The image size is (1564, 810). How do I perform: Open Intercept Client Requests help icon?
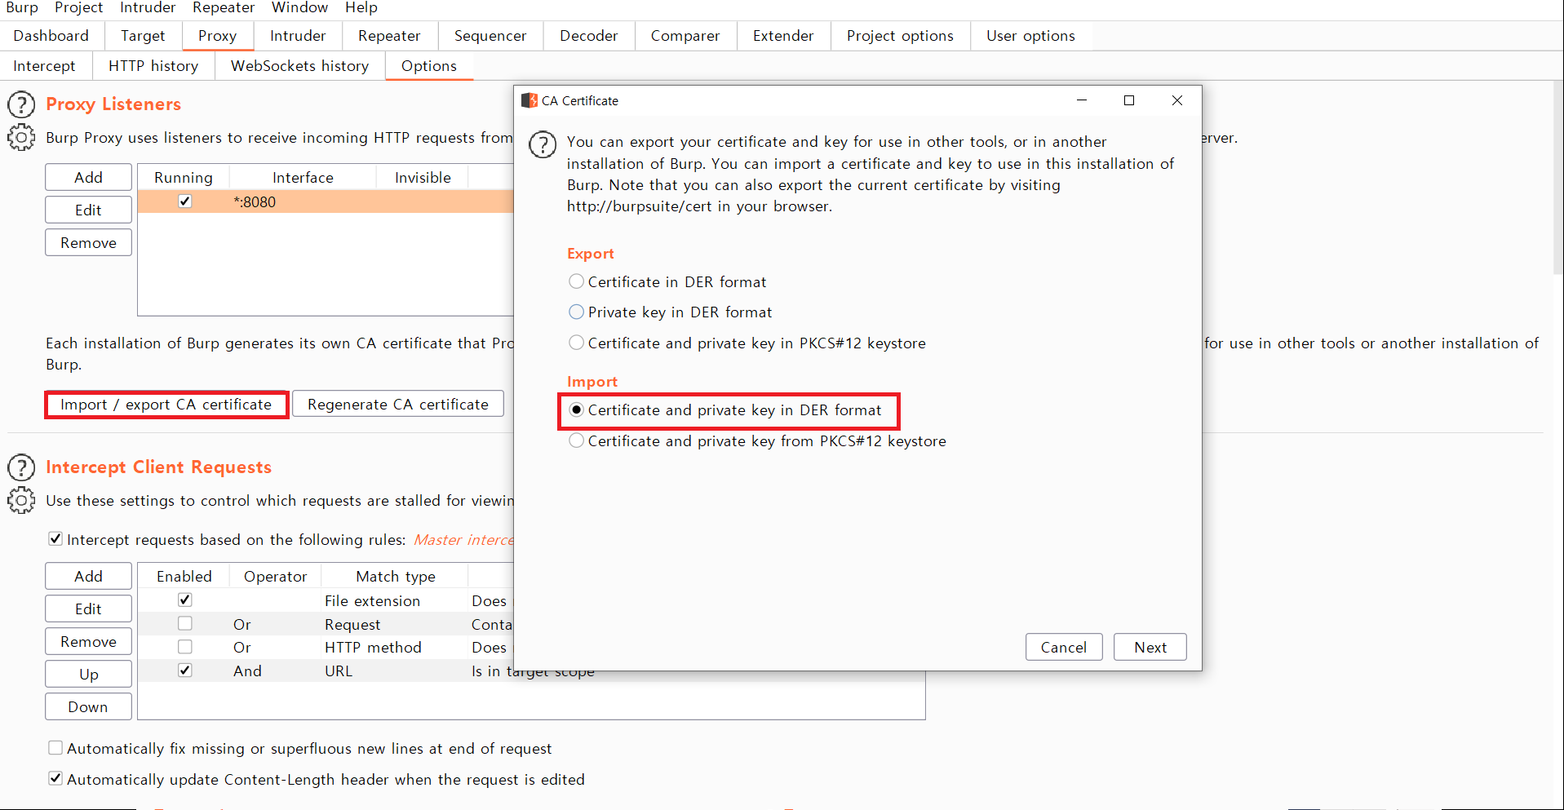21,467
